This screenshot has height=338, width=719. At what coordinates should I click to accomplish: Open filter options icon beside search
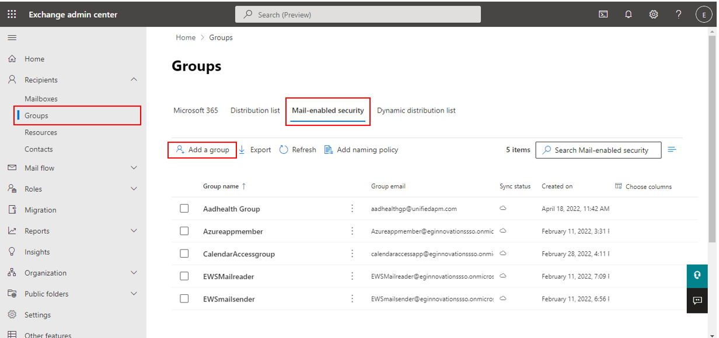click(672, 150)
